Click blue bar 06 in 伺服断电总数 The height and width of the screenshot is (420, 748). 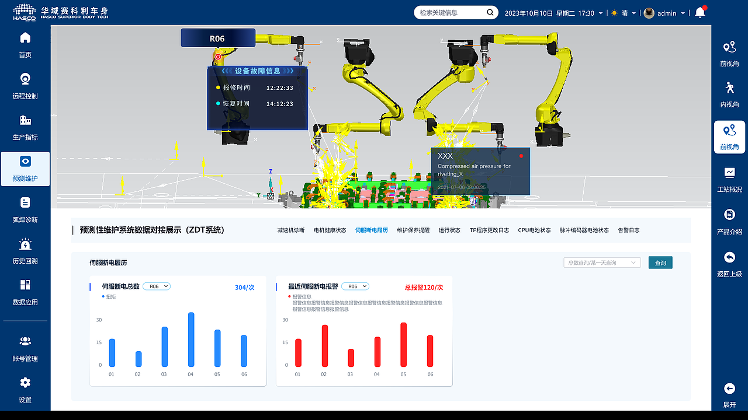coord(244,351)
